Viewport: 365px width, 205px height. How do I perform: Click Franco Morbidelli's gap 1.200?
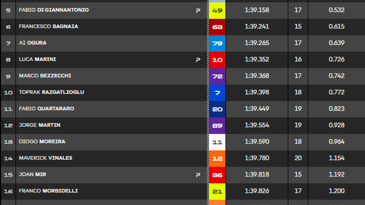[x=336, y=191]
